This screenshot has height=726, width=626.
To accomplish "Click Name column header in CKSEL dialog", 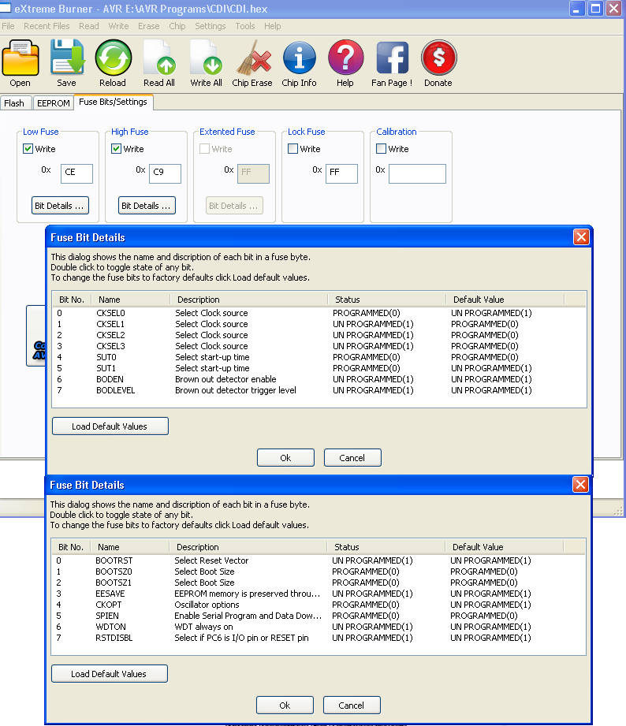I will coord(131,300).
